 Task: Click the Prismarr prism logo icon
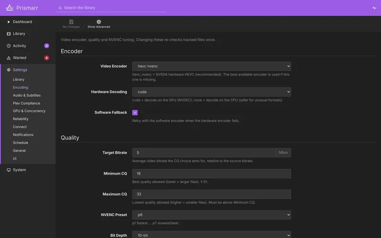point(10,8)
